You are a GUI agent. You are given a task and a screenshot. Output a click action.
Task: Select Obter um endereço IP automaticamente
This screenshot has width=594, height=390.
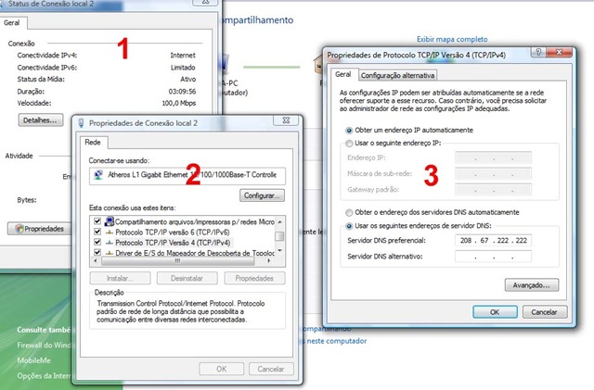coord(349,130)
